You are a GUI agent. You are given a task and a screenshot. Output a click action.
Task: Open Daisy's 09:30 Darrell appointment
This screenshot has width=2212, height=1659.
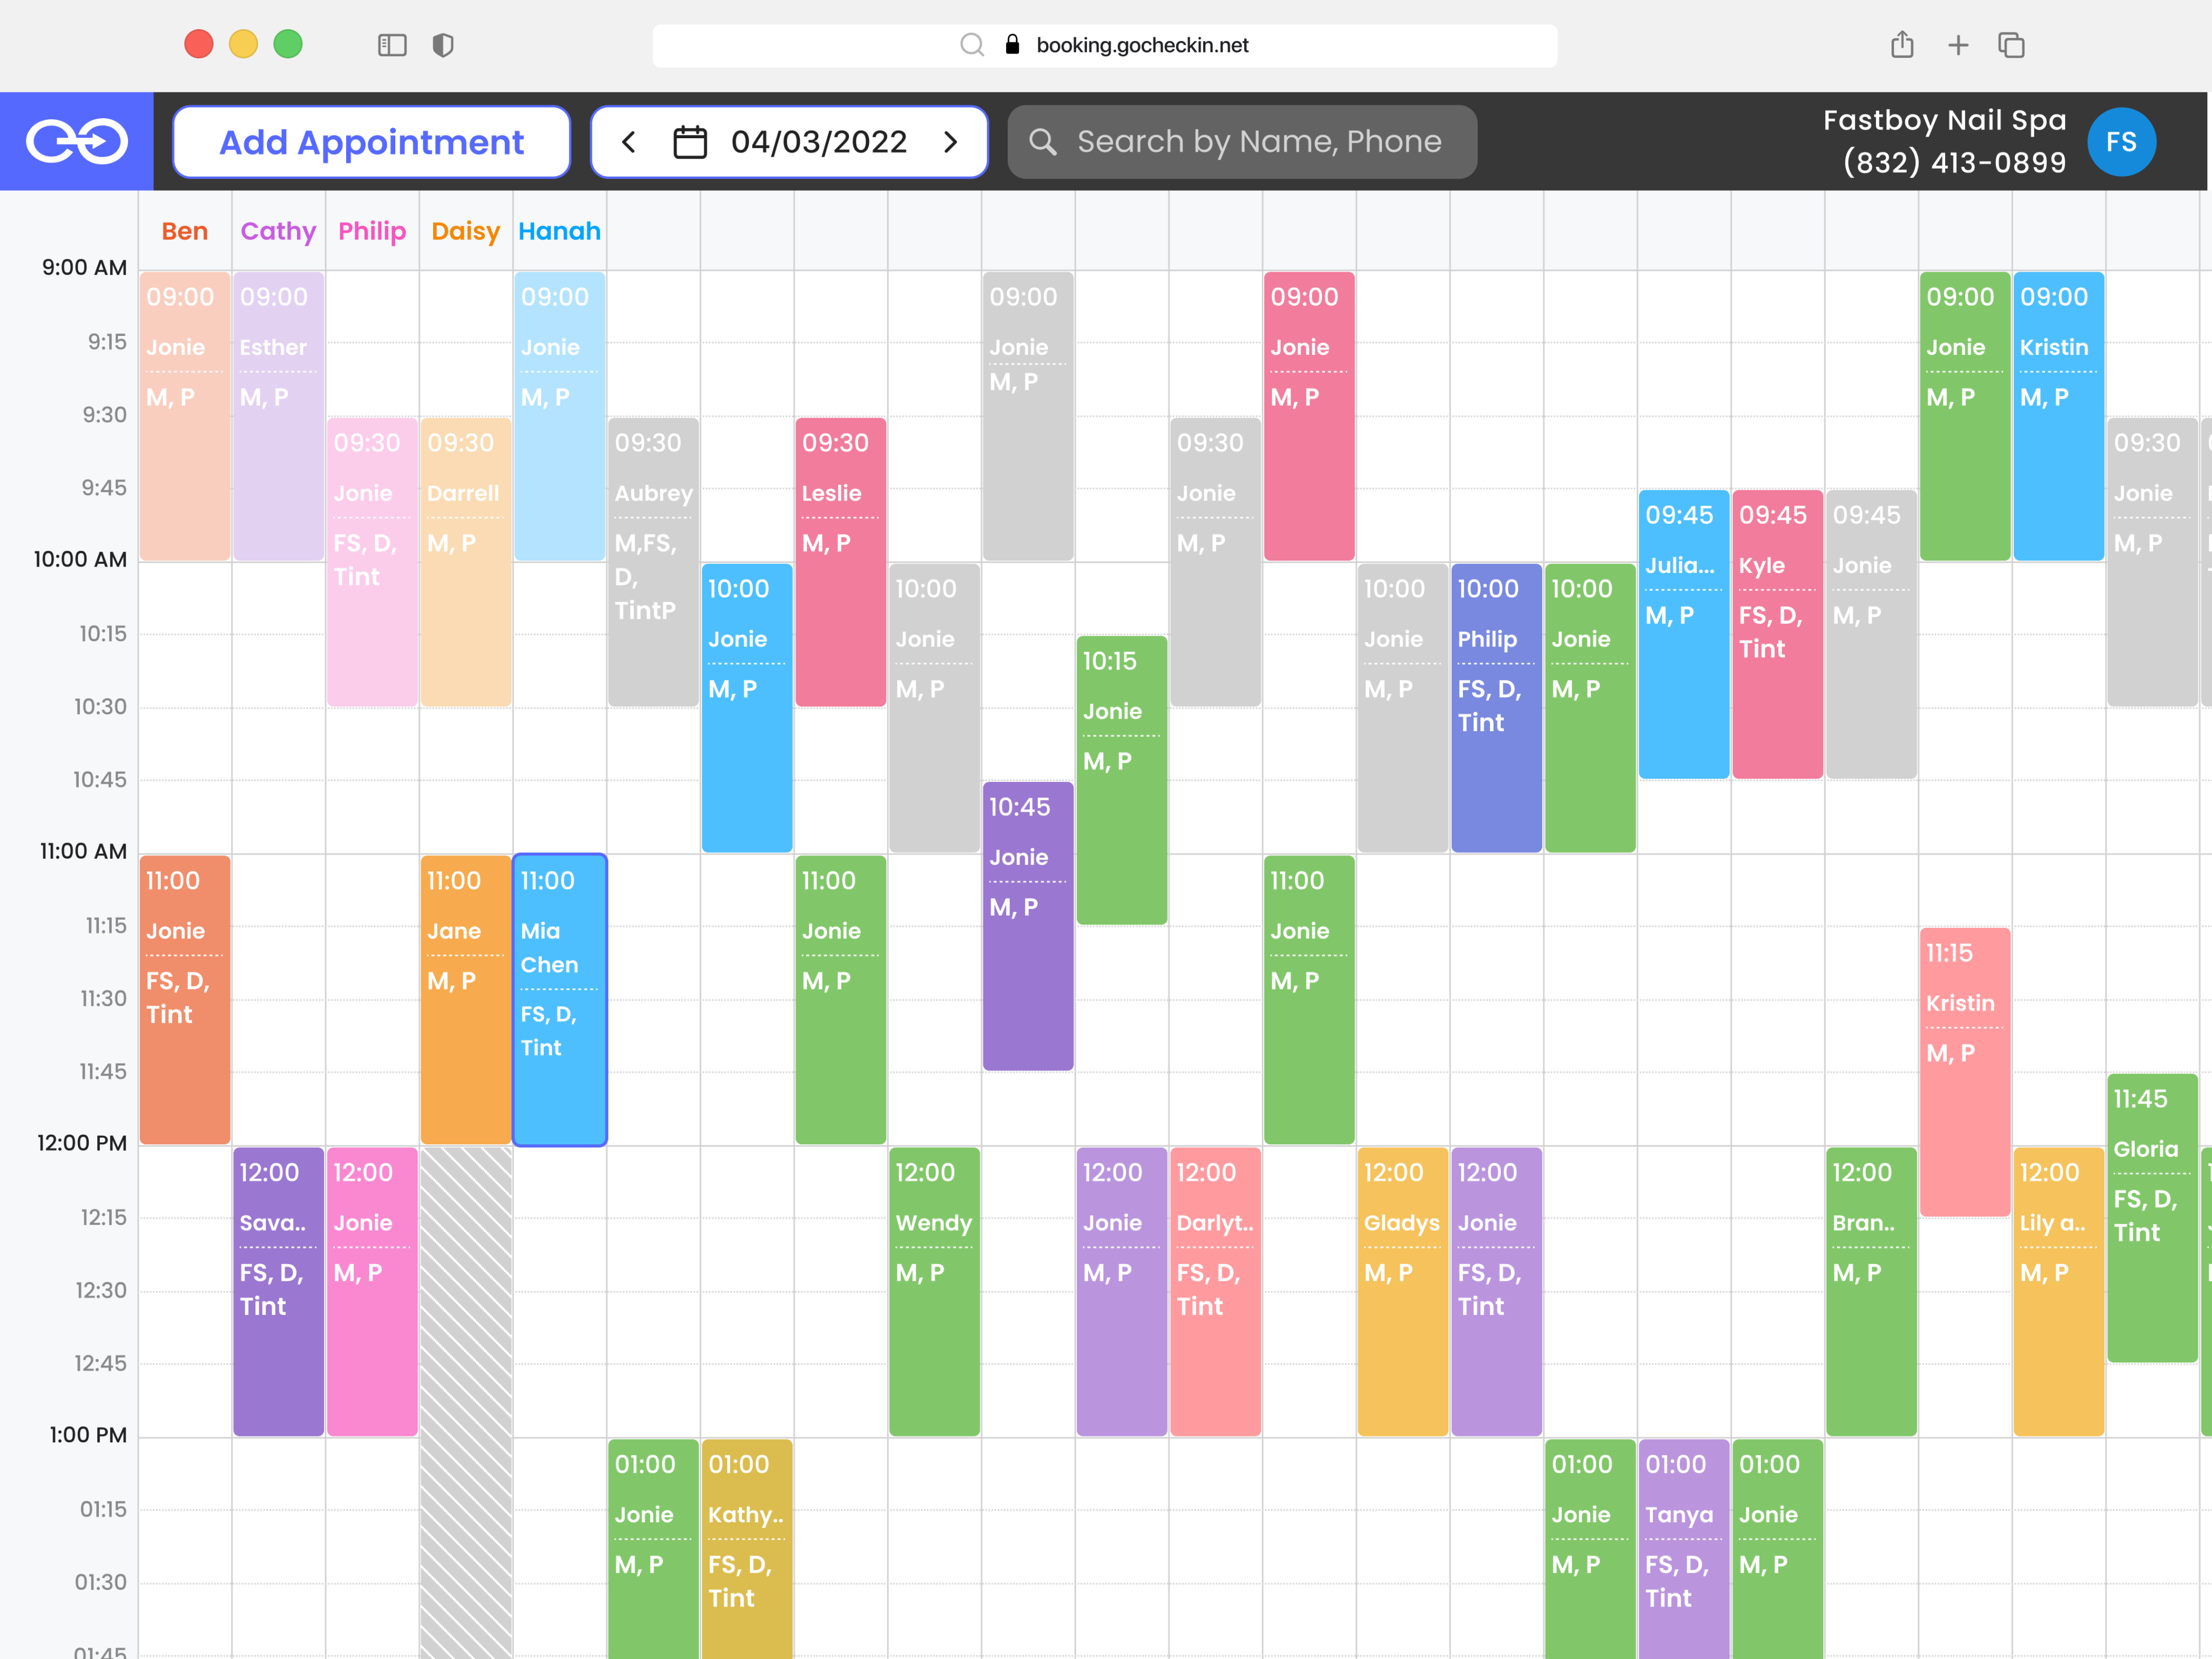[466, 562]
